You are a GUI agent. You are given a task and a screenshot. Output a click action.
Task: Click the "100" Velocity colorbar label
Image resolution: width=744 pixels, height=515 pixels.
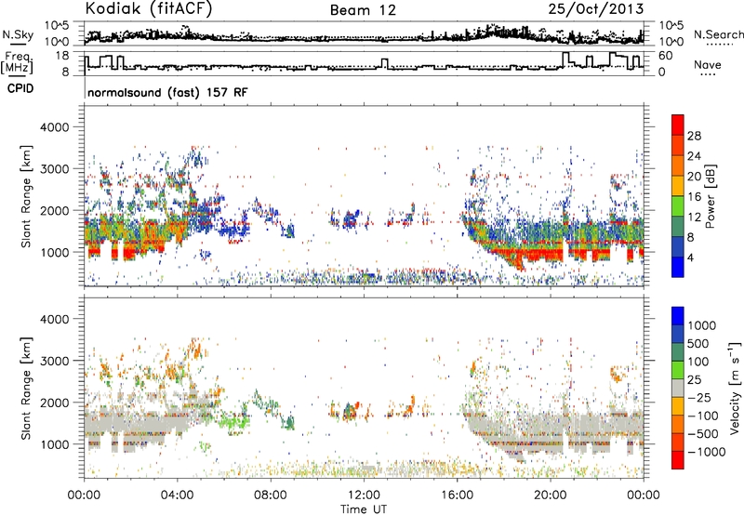pyautogui.click(x=698, y=362)
